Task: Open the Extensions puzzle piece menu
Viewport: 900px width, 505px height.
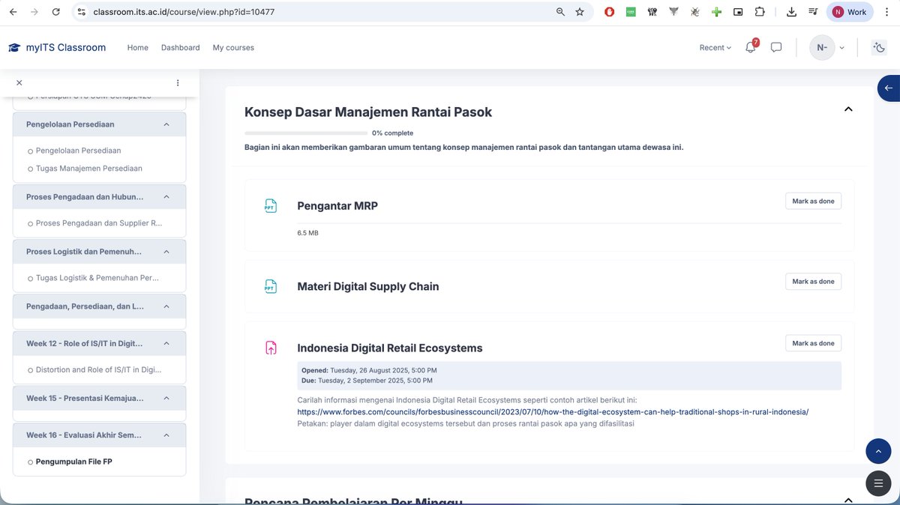Action: pyautogui.click(x=760, y=12)
